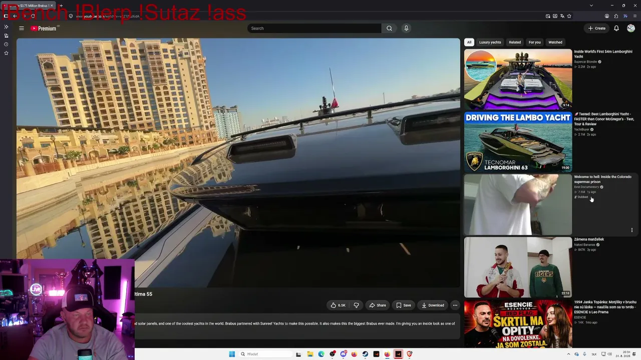Open File Explorer from the taskbar
The height and width of the screenshot is (360, 641).
point(310,354)
